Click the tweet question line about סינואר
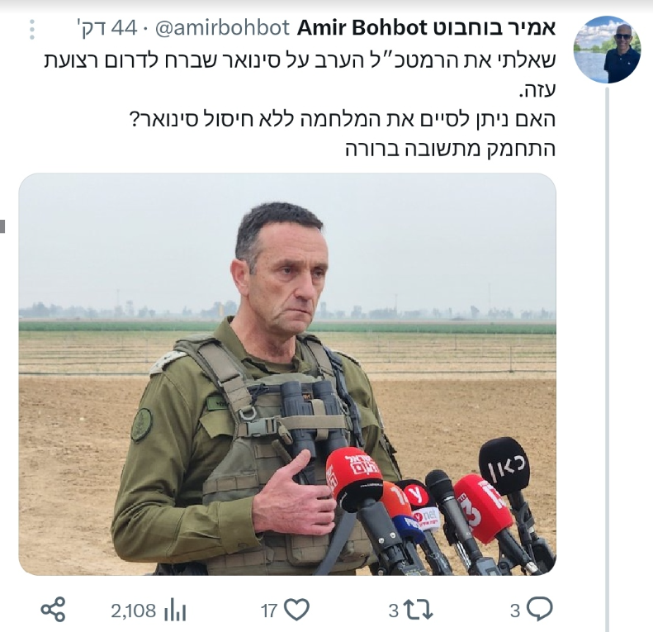The height and width of the screenshot is (632, 653). tap(343, 120)
